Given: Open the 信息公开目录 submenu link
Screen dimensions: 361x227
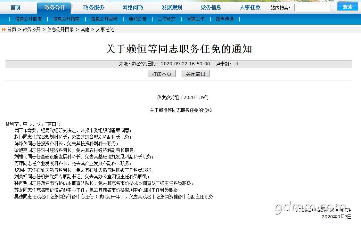Looking at the screenshot, I should coord(104,19).
